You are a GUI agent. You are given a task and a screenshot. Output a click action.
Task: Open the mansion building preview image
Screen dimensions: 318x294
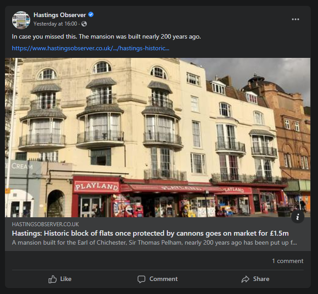coord(157,137)
